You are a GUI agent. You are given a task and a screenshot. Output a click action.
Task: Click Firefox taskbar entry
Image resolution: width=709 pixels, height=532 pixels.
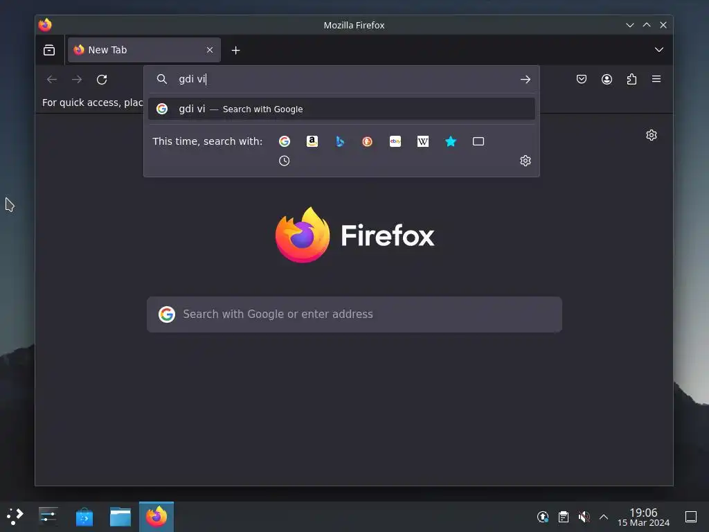[156, 517]
